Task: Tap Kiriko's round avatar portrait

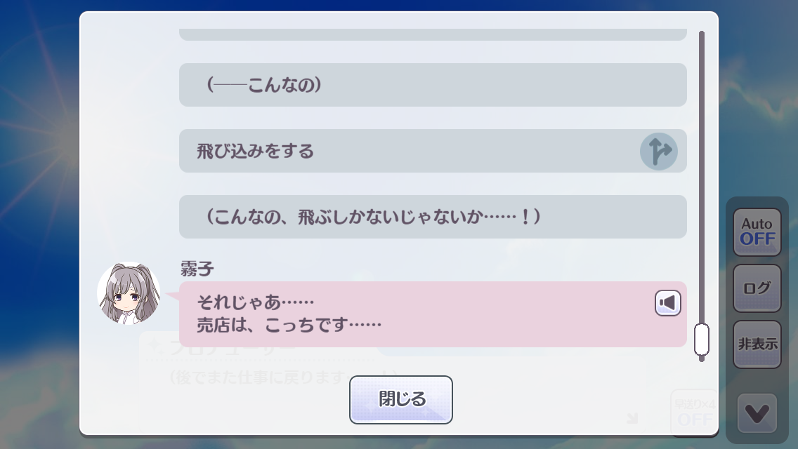Action: click(129, 293)
